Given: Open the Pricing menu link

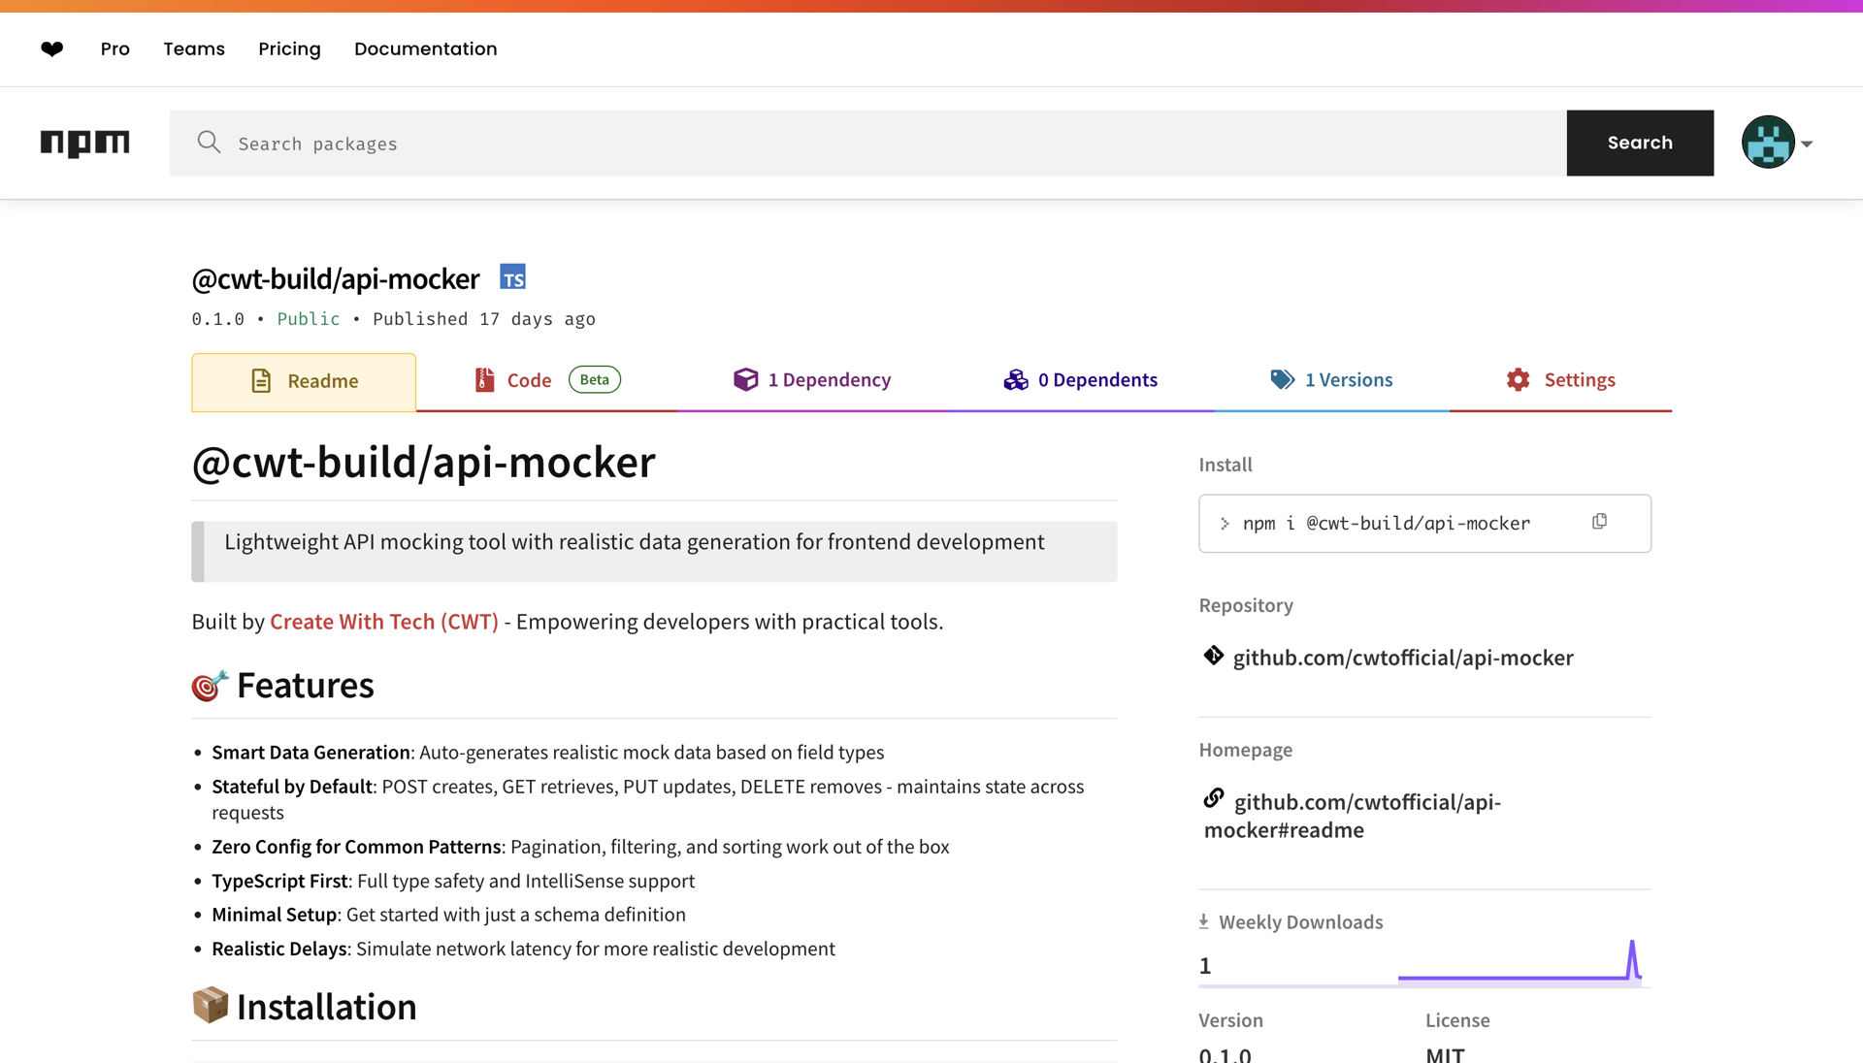Looking at the screenshot, I should (289, 48).
